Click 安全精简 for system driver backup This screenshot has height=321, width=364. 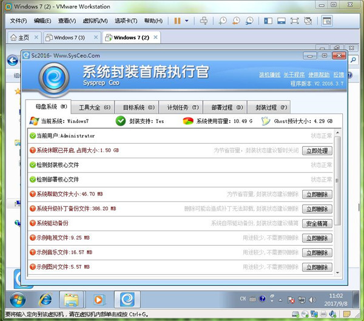coord(317,224)
